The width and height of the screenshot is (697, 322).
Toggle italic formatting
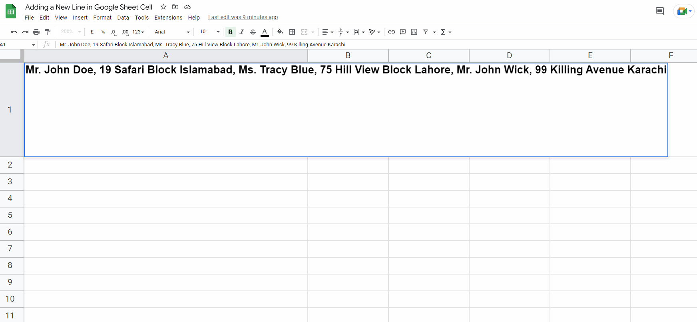(241, 32)
